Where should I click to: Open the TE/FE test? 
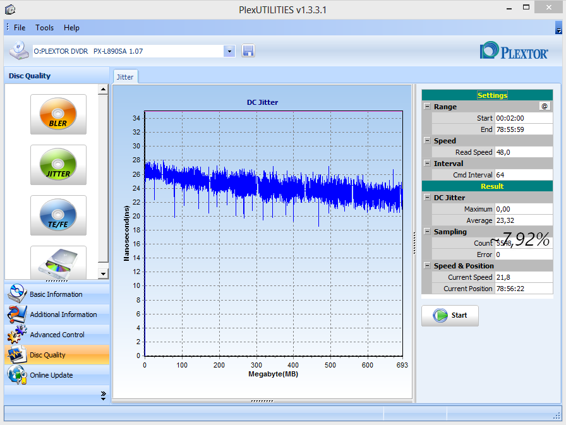click(x=58, y=215)
